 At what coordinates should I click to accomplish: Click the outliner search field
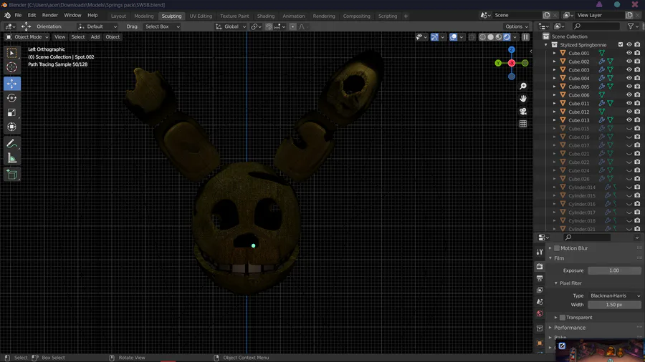596,26
